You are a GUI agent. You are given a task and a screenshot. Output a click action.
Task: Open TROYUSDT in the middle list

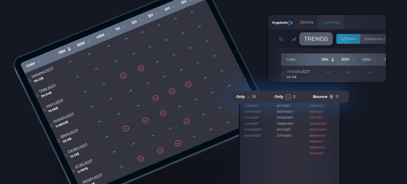coord(285,112)
